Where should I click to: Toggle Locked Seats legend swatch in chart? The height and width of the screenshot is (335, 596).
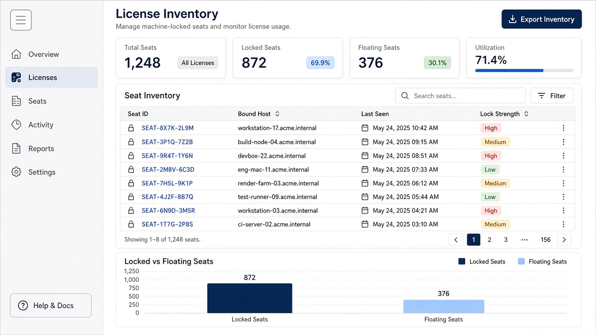click(462, 261)
